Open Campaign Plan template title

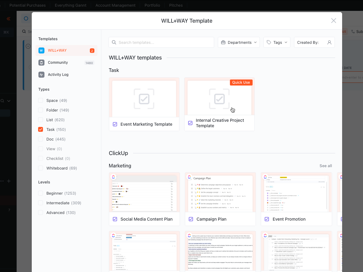coord(211,219)
